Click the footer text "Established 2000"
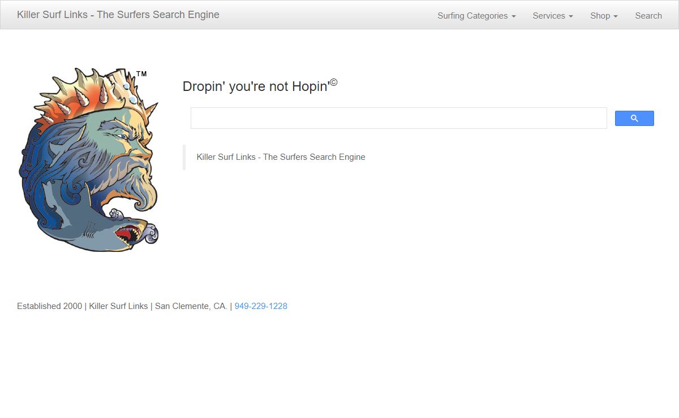The image size is (679, 418). pyautogui.click(x=49, y=306)
